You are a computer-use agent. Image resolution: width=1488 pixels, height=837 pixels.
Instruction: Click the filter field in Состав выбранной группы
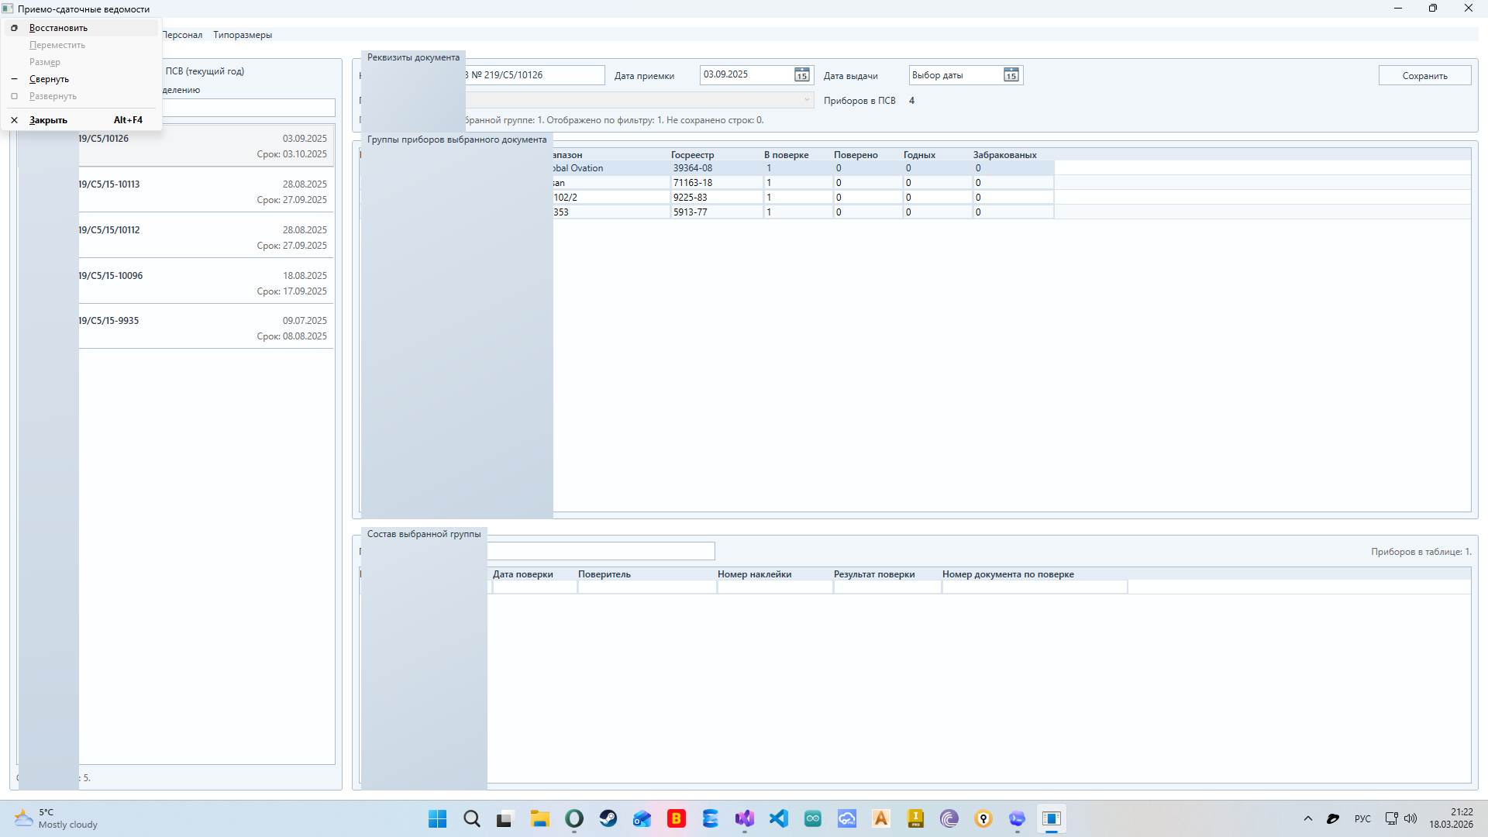point(601,551)
